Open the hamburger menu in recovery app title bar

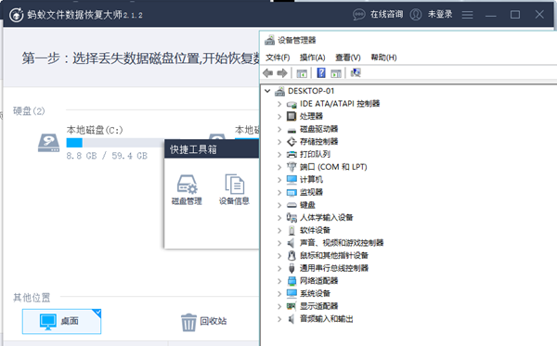pos(467,15)
